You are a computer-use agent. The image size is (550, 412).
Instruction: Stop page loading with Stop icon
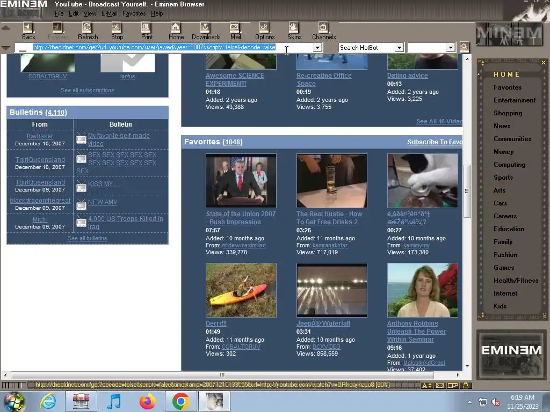pos(117,27)
